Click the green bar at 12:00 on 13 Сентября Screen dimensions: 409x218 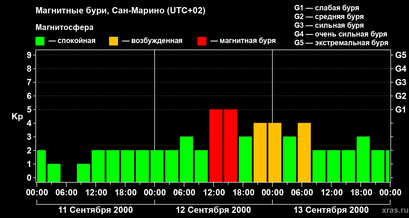pos(334,166)
